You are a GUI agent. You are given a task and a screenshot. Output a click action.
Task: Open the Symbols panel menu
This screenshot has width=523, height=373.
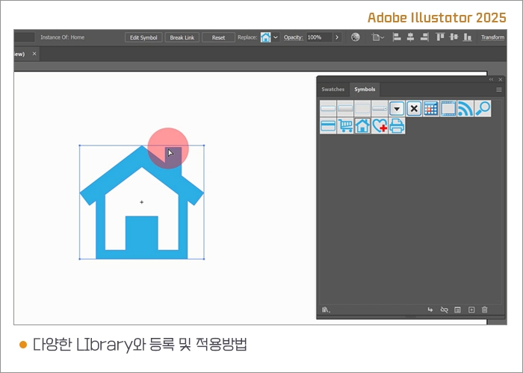pos(499,90)
